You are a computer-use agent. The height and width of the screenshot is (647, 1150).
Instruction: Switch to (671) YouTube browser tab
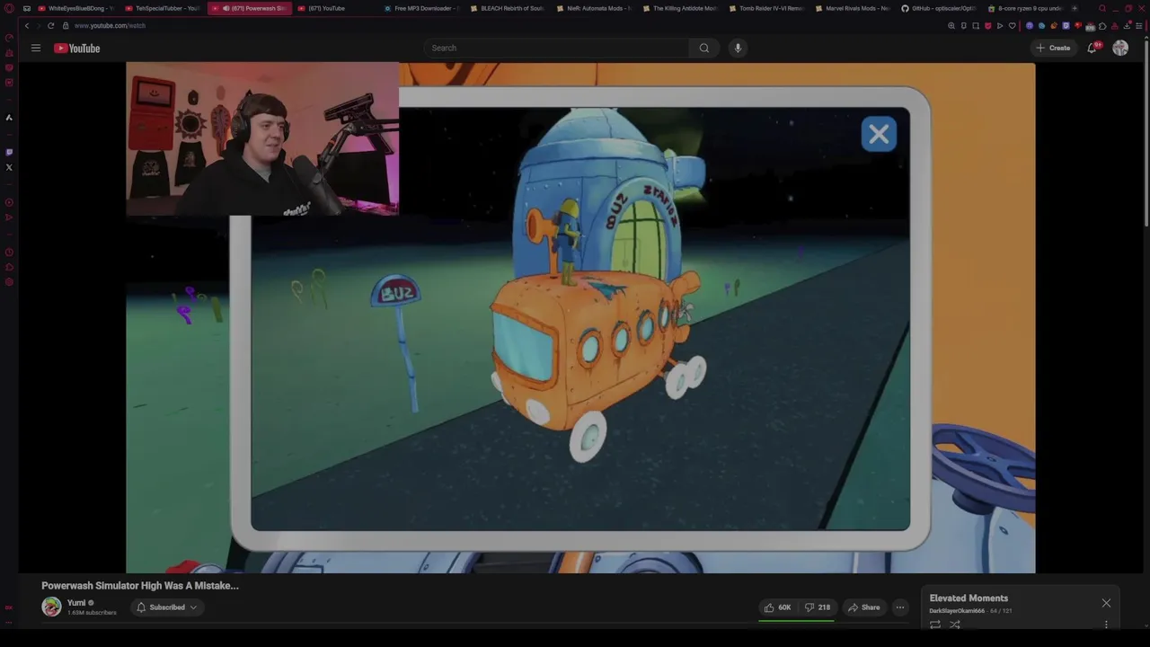click(334, 8)
